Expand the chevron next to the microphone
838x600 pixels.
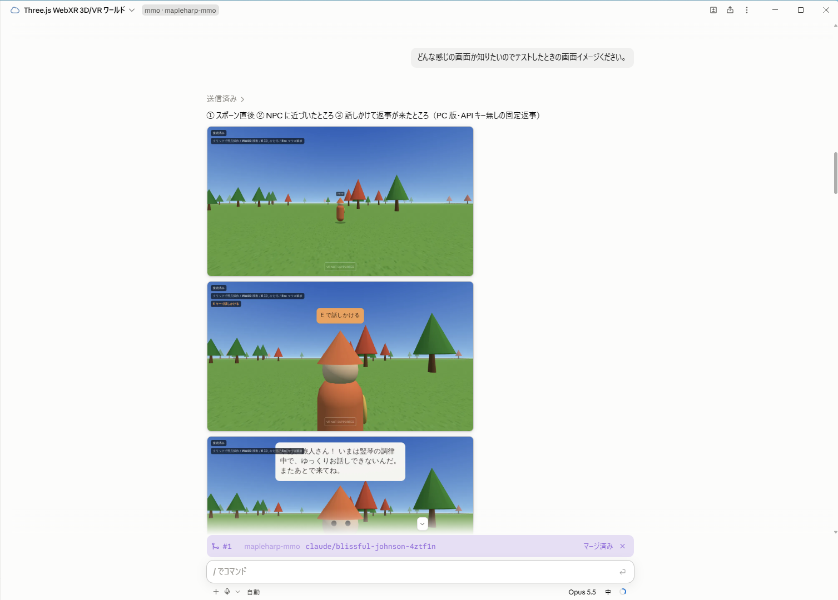pos(237,592)
